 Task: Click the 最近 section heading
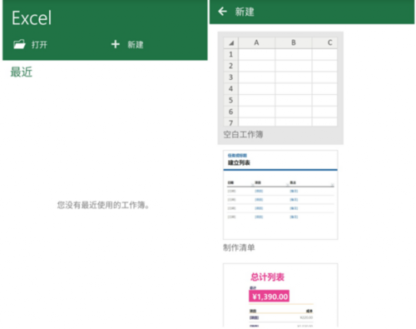[x=22, y=72]
